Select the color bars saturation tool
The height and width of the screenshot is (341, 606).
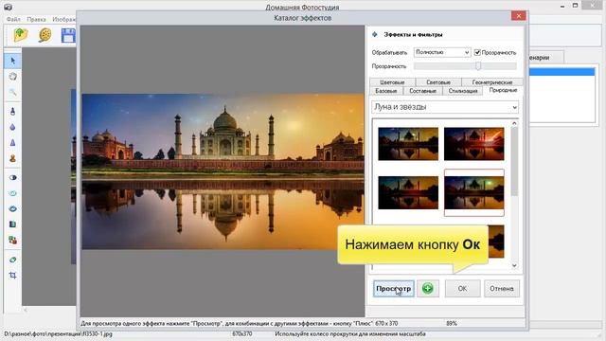click(x=12, y=224)
